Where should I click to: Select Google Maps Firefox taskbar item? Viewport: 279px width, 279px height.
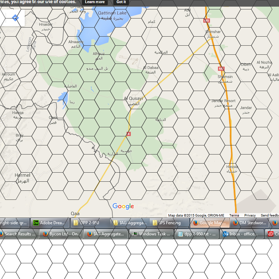coord(210,223)
